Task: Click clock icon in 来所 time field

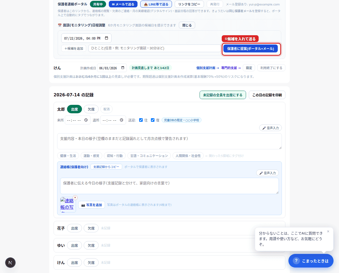Action: tap(86, 120)
